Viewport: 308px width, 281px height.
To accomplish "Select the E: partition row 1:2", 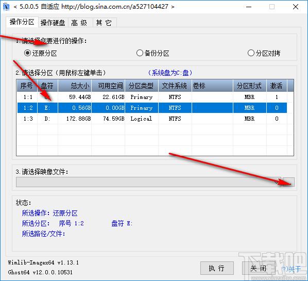I will (x=151, y=108).
